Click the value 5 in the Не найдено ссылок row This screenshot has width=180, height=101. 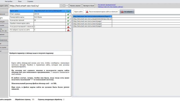click(50, 30)
